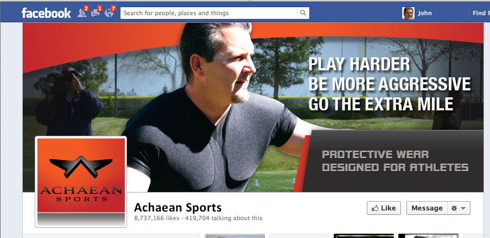Click in the Search for people field
This screenshot has width=490, height=238.
(208, 13)
